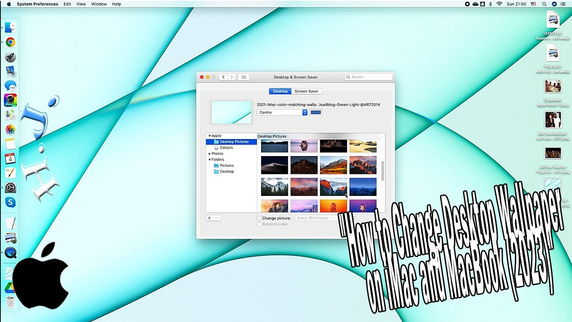The height and width of the screenshot is (322, 572).
Task: Launch Google Chrome from the Dock
Action: [x=11, y=42]
